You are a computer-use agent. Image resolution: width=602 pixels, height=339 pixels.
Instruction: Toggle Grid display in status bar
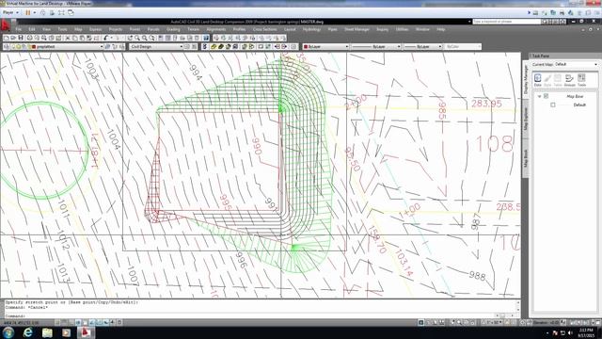pyautogui.click(x=64, y=322)
